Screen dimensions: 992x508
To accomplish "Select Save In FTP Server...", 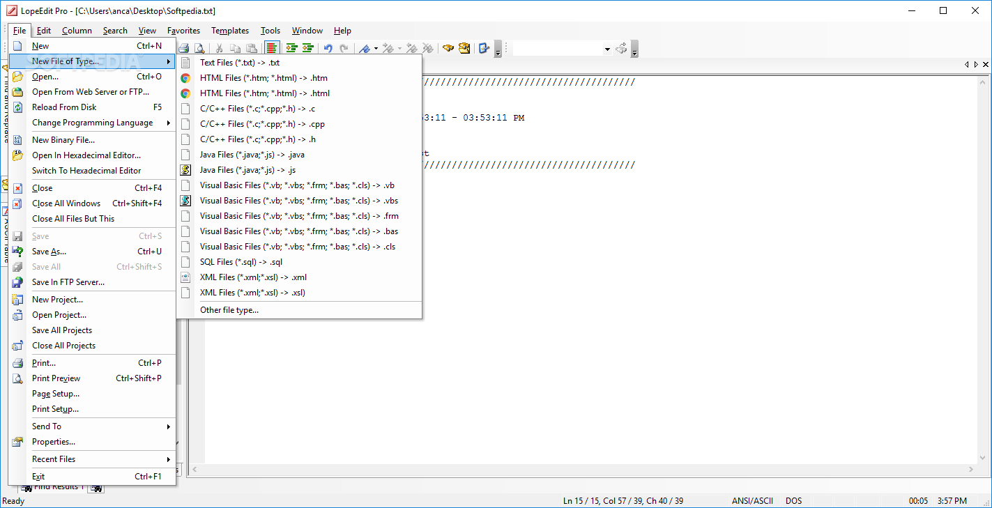I will coord(92,282).
